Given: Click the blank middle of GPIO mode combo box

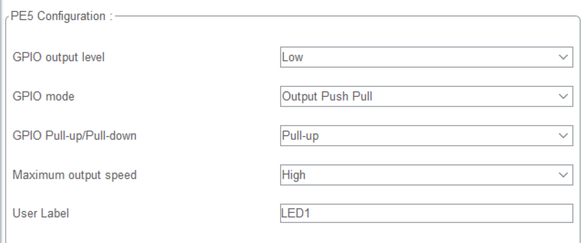Looking at the screenshot, I should 463,97.
